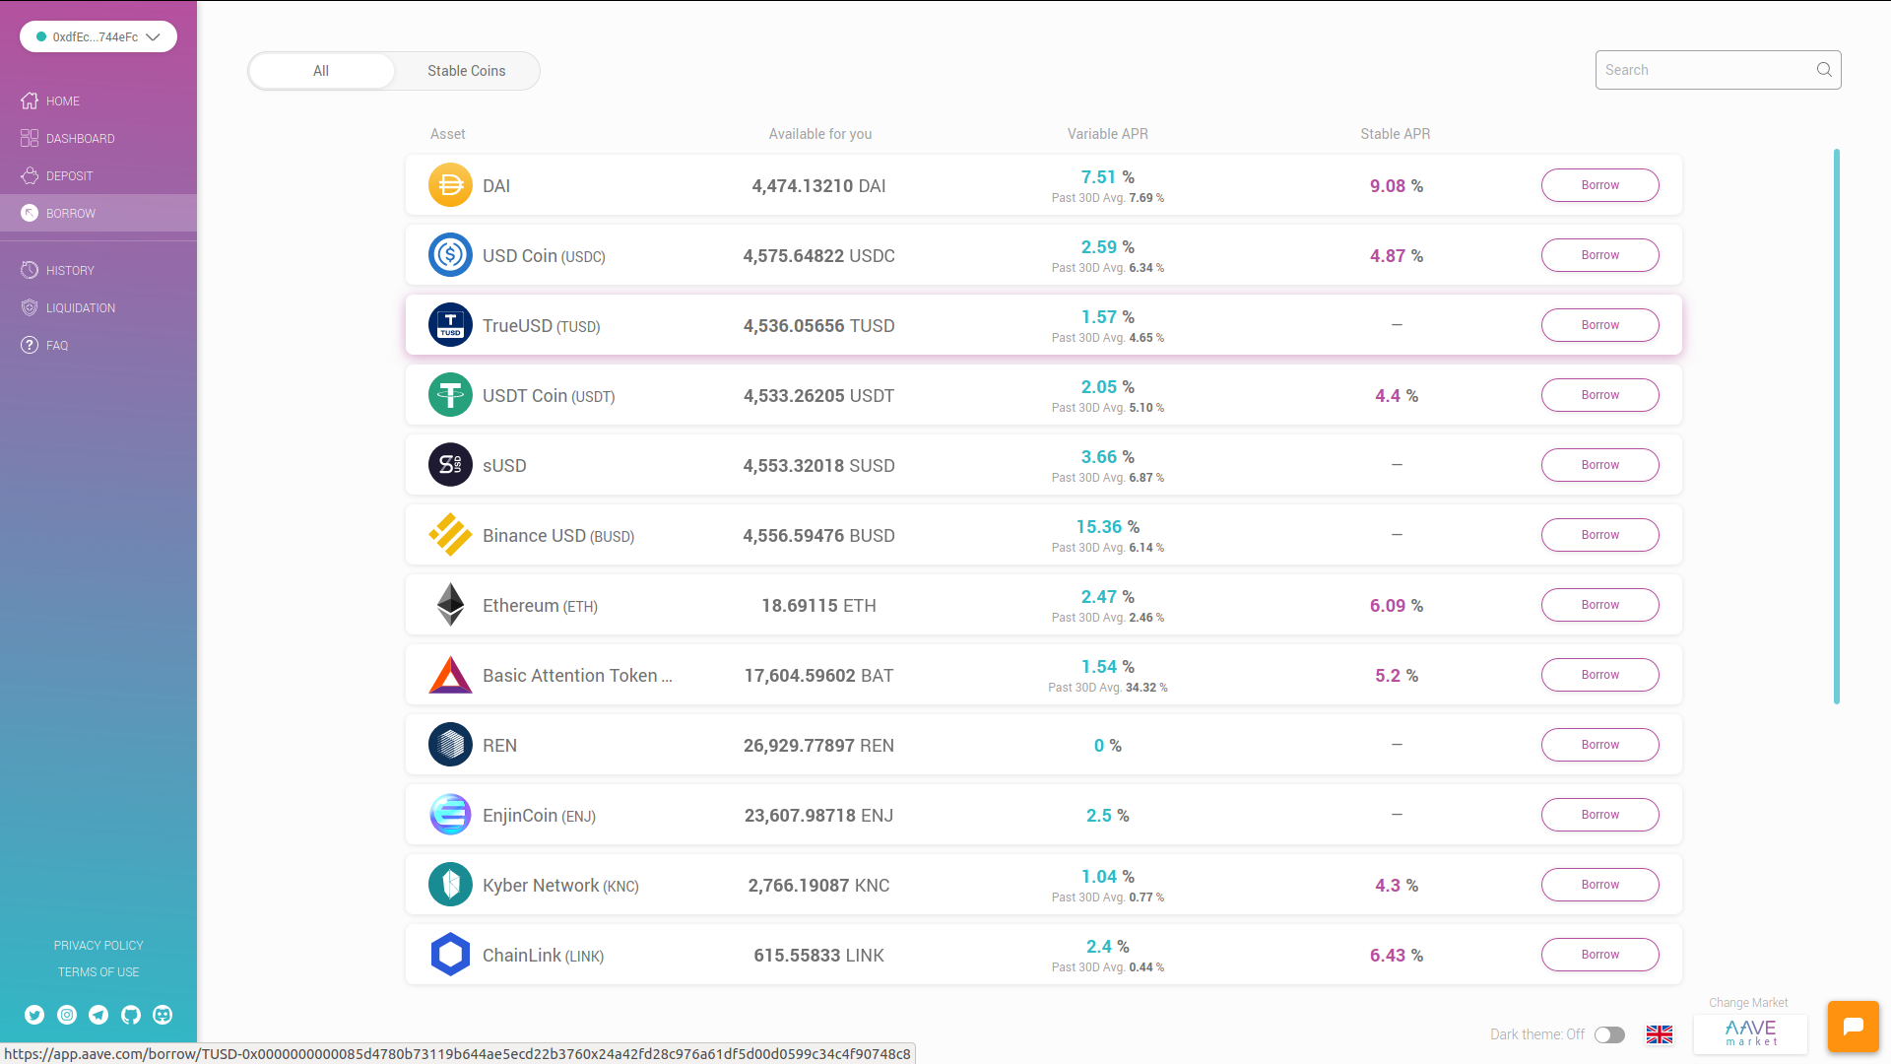
Task: Open HISTORY in the sidebar menu
Action: pos(70,271)
